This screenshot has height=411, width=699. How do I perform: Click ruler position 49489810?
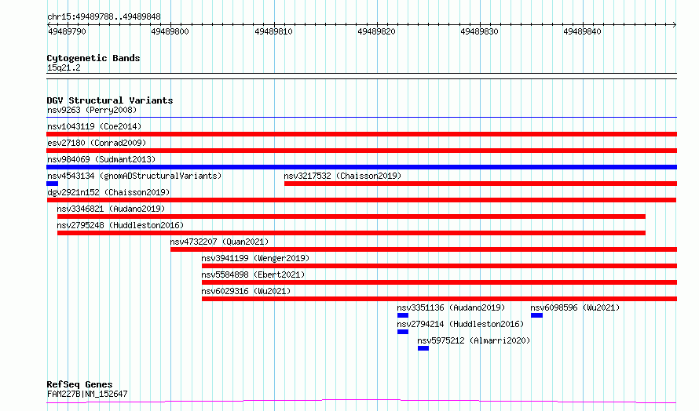pyautogui.click(x=273, y=31)
